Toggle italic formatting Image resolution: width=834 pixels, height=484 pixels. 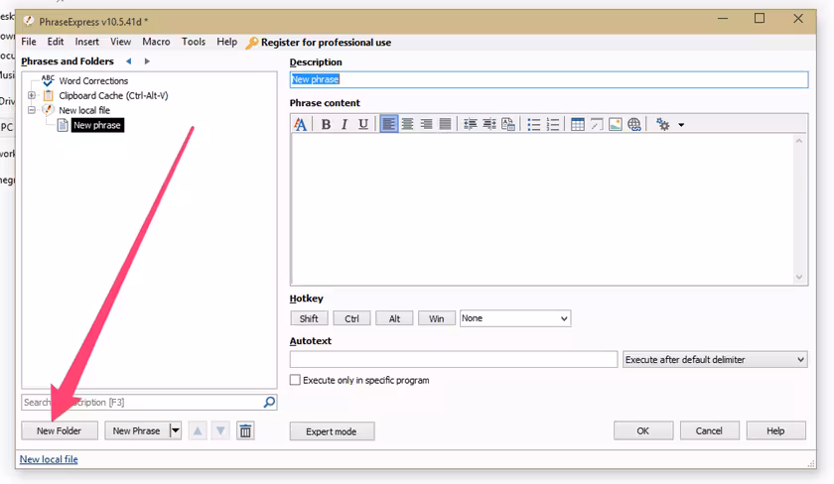(x=345, y=124)
